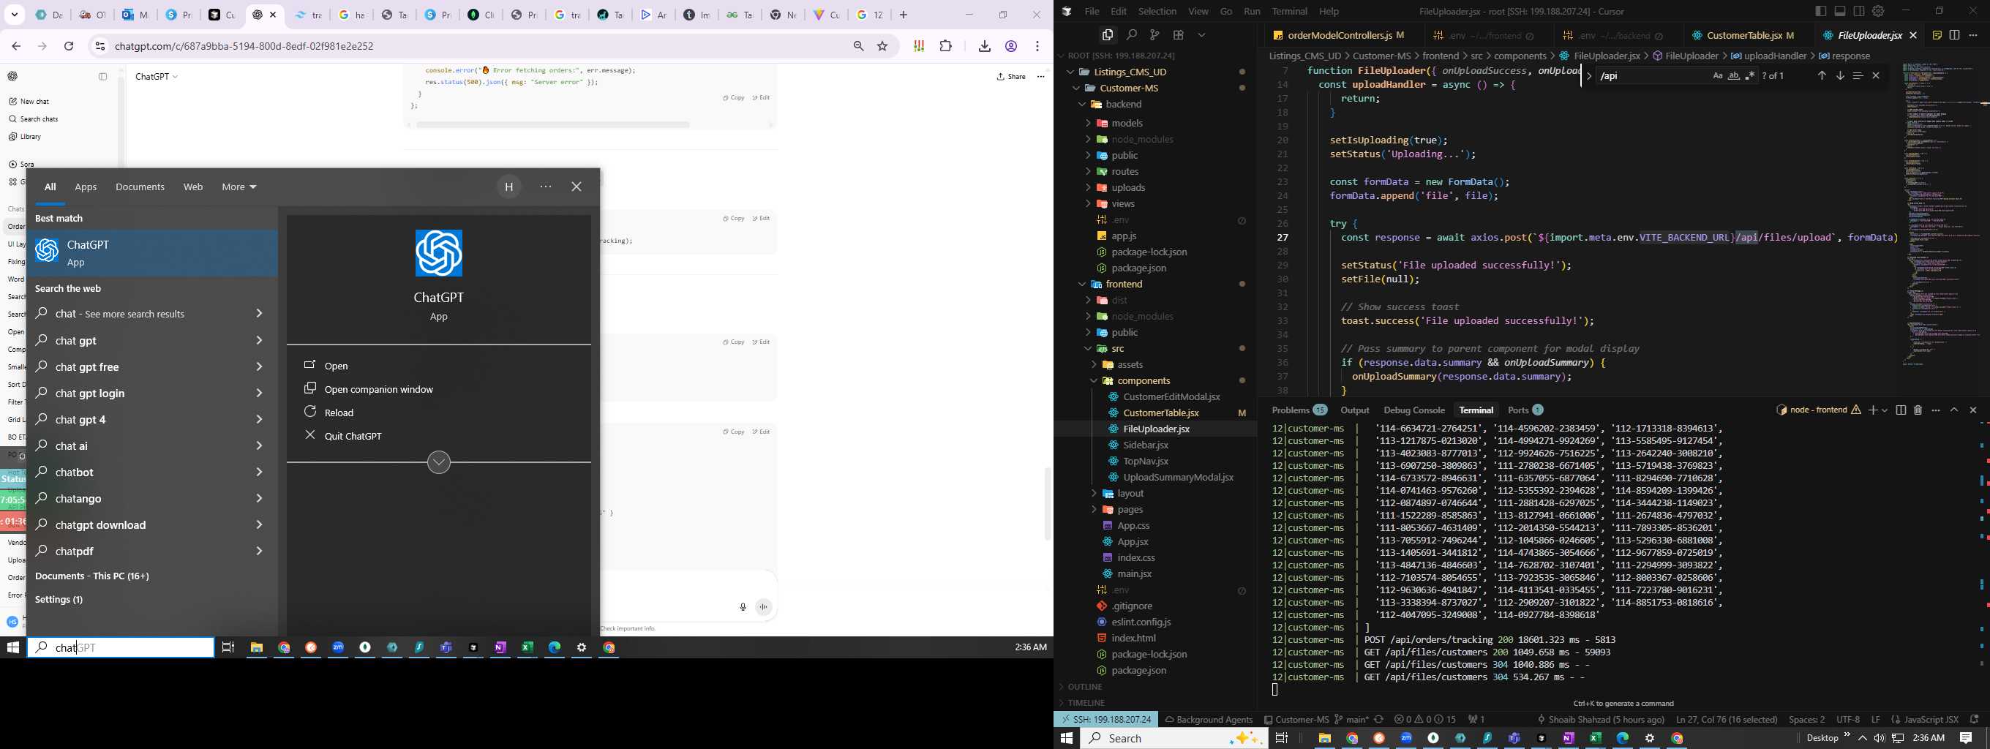1990x749 pixels.
Task: Toggle Match Whole Word in the find widget
Action: point(1733,75)
